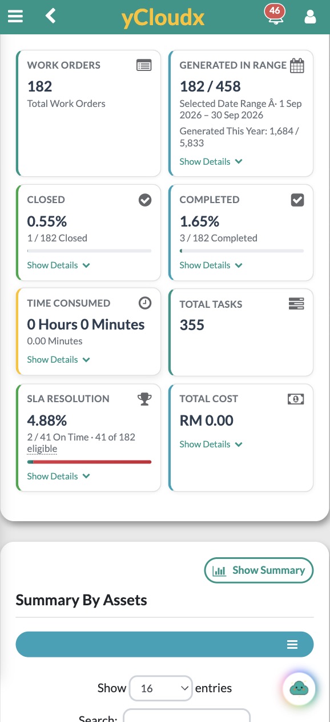Open the entries-per-page dropdown showing 16

[161, 688]
